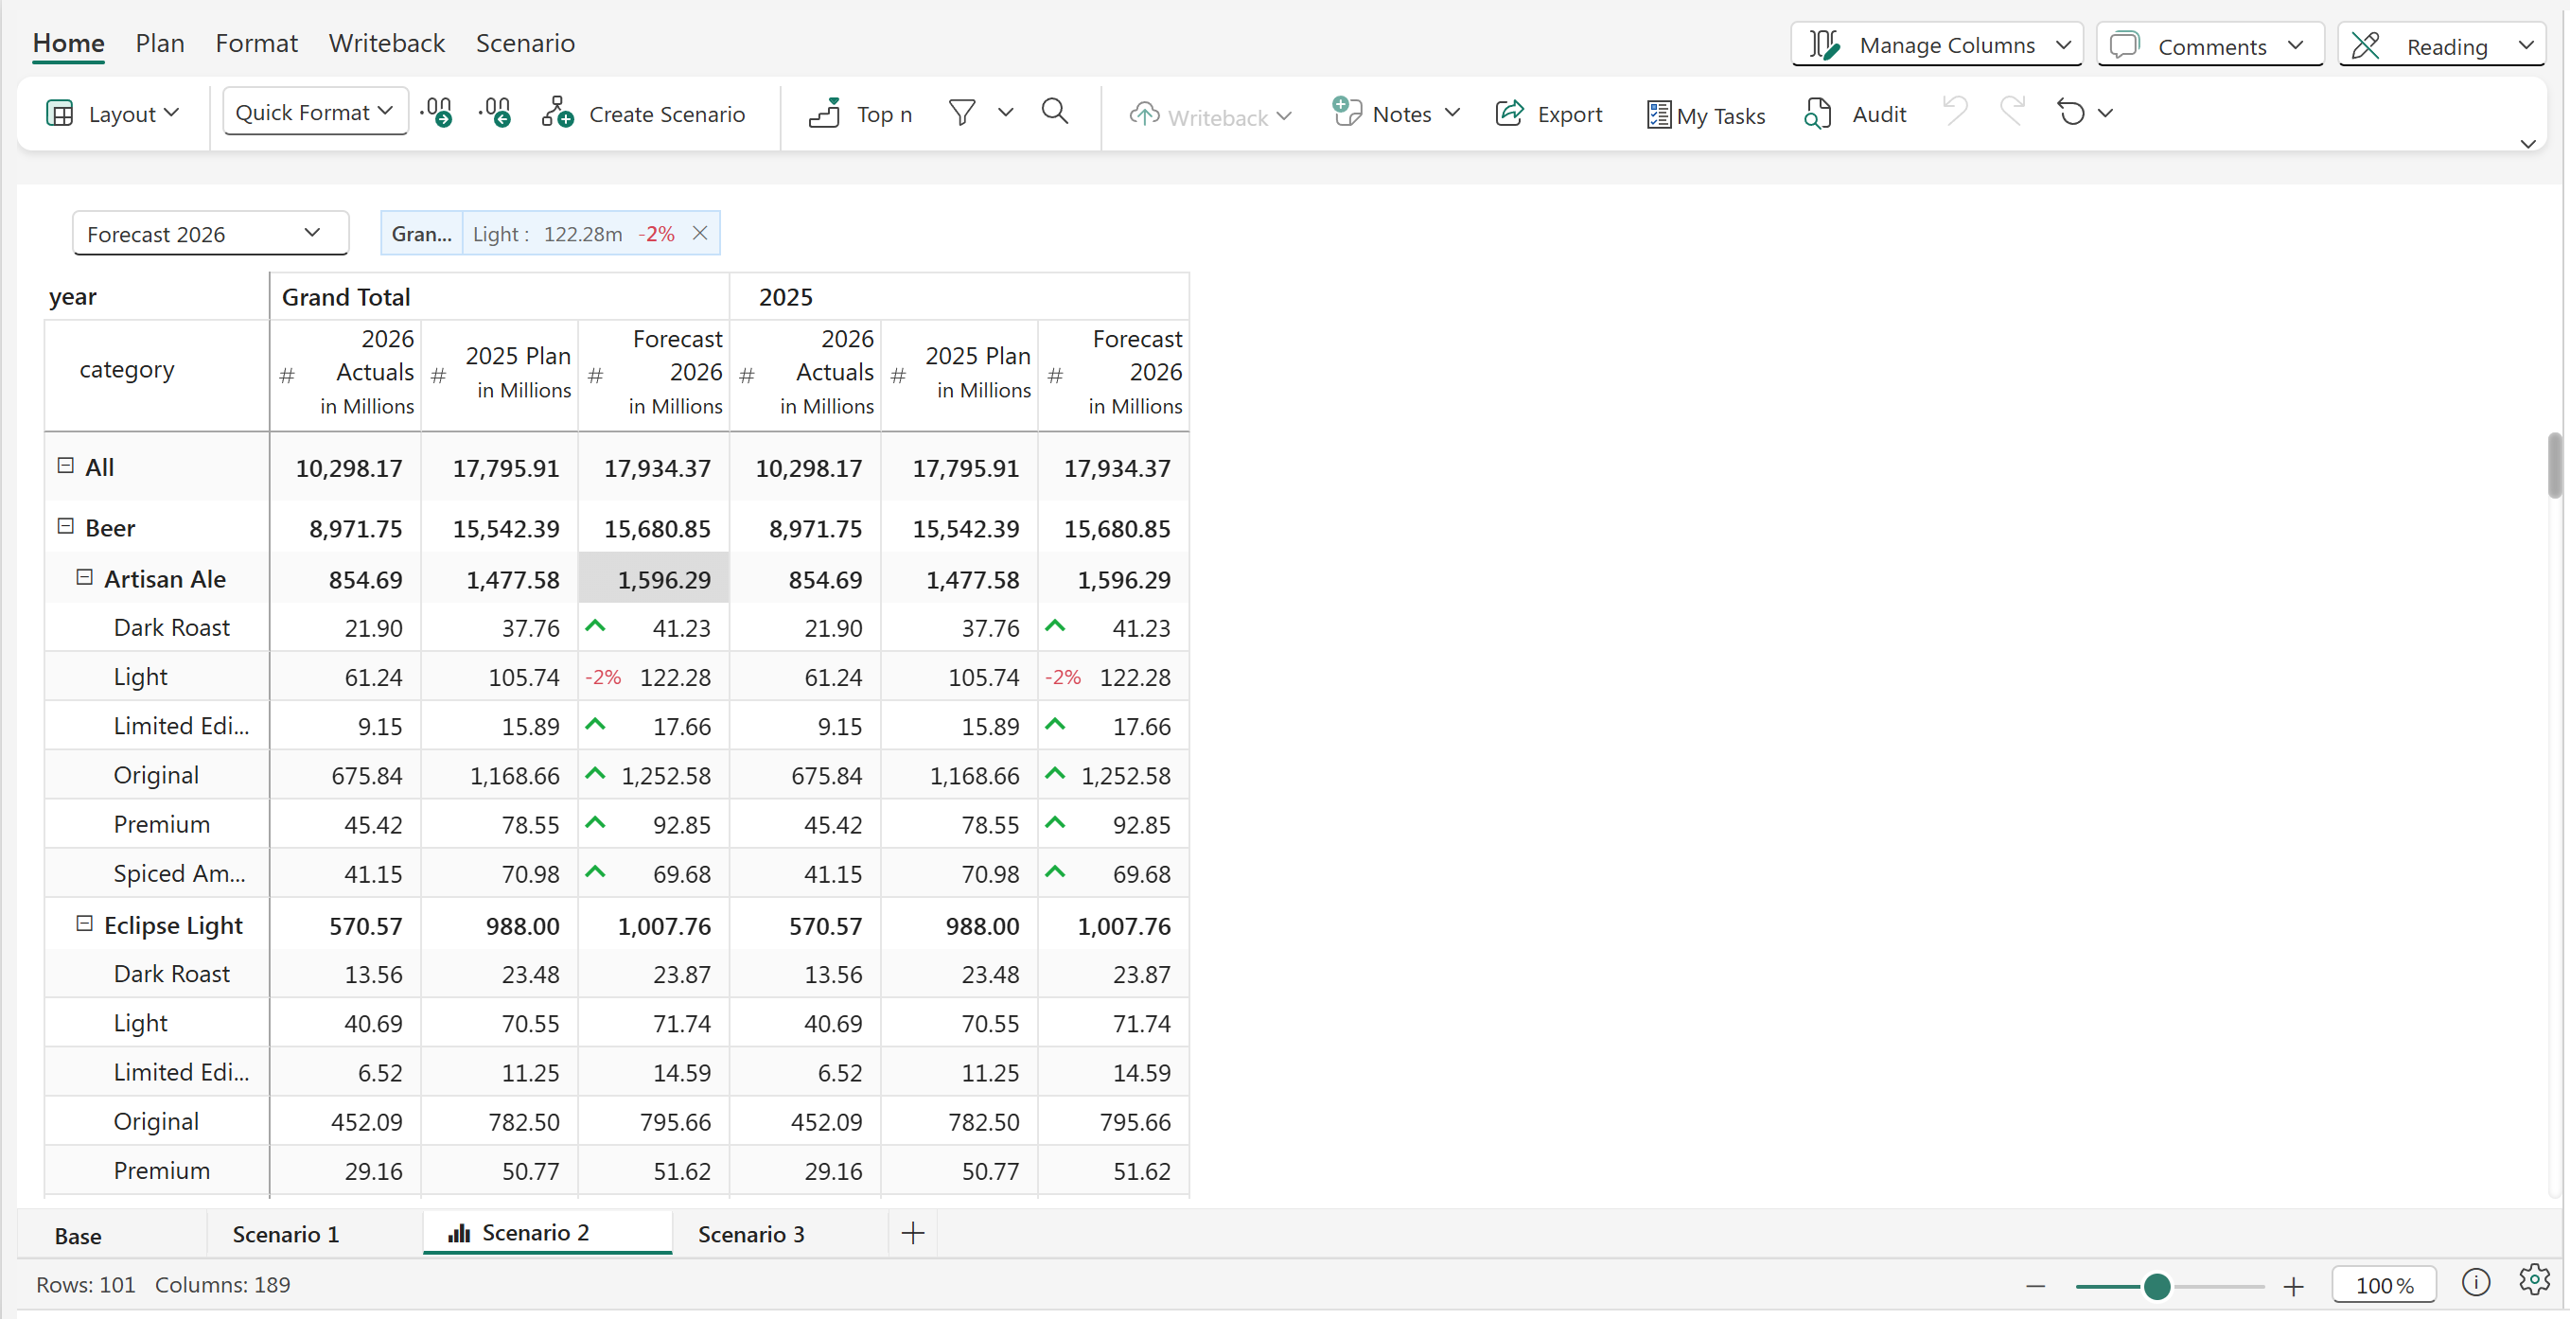
Task: Collapse the Eclipse Light row
Action: (85, 923)
